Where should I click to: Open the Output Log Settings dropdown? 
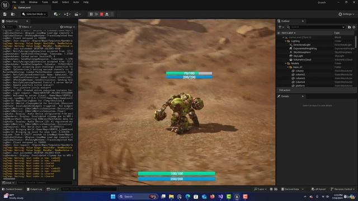coord(67,27)
